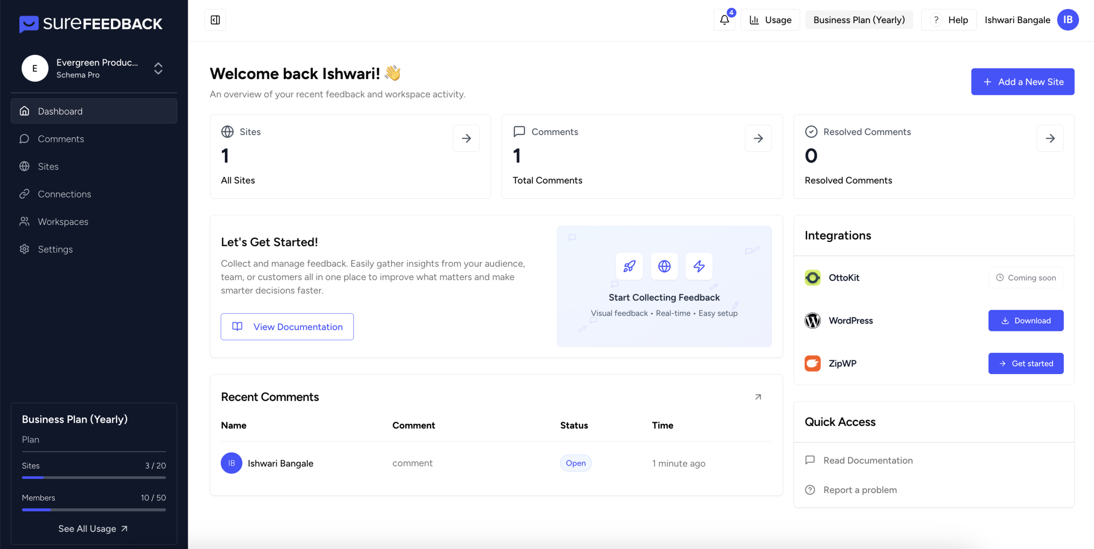Click the IB user avatar
This screenshot has width=1094, height=549.
[1068, 20]
